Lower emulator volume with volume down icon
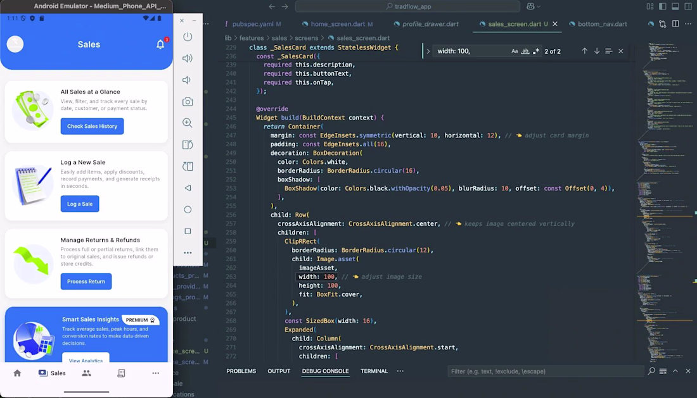The height and width of the screenshot is (398, 697). (x=187, y=80)
